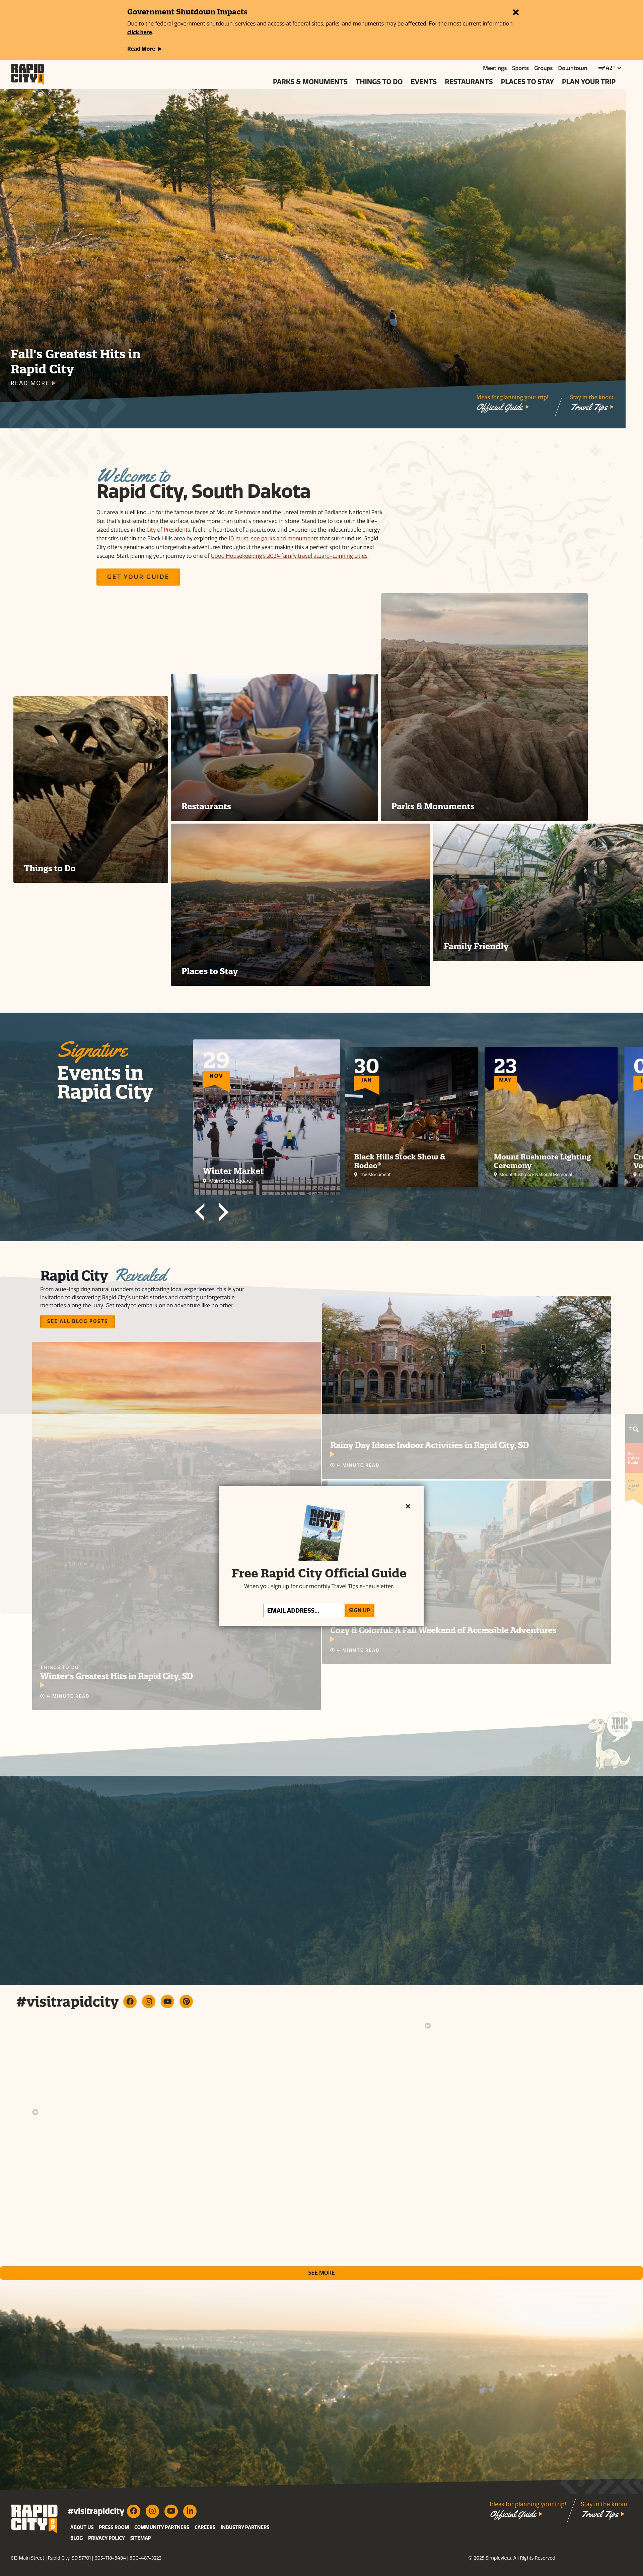Open the footer Community Partners link
The image size is (643, 2576).
coord(162,2527)
